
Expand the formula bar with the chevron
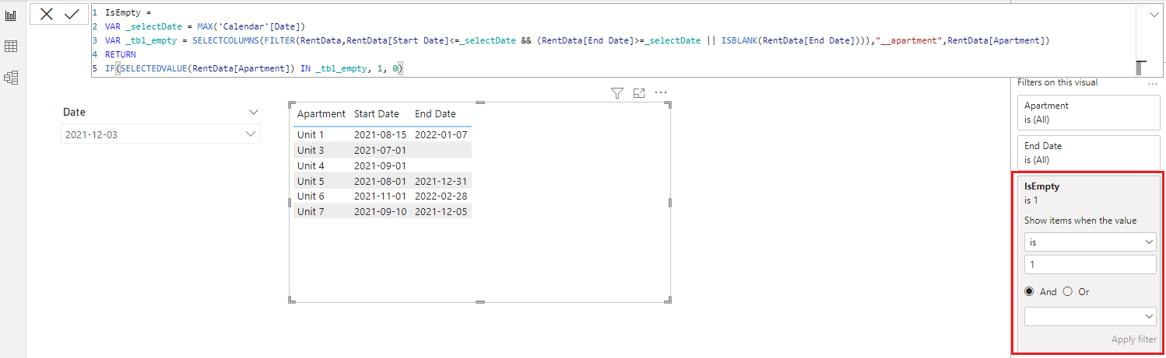pos(1154,13)
